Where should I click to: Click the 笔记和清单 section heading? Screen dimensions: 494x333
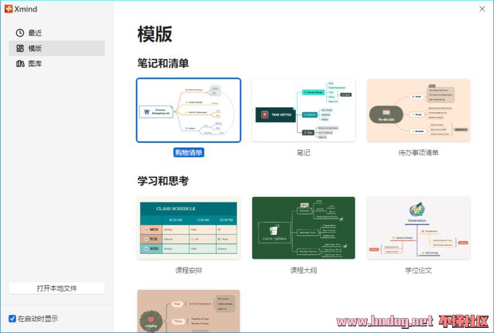(163, 63)
